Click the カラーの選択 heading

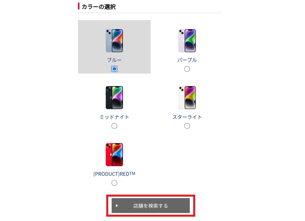coord(99,7)
